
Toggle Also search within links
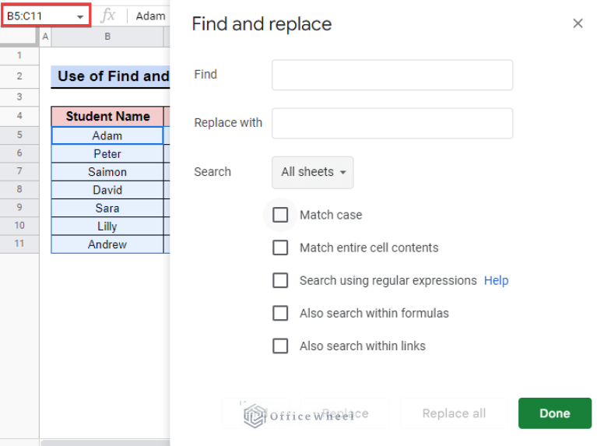[280, 346]
